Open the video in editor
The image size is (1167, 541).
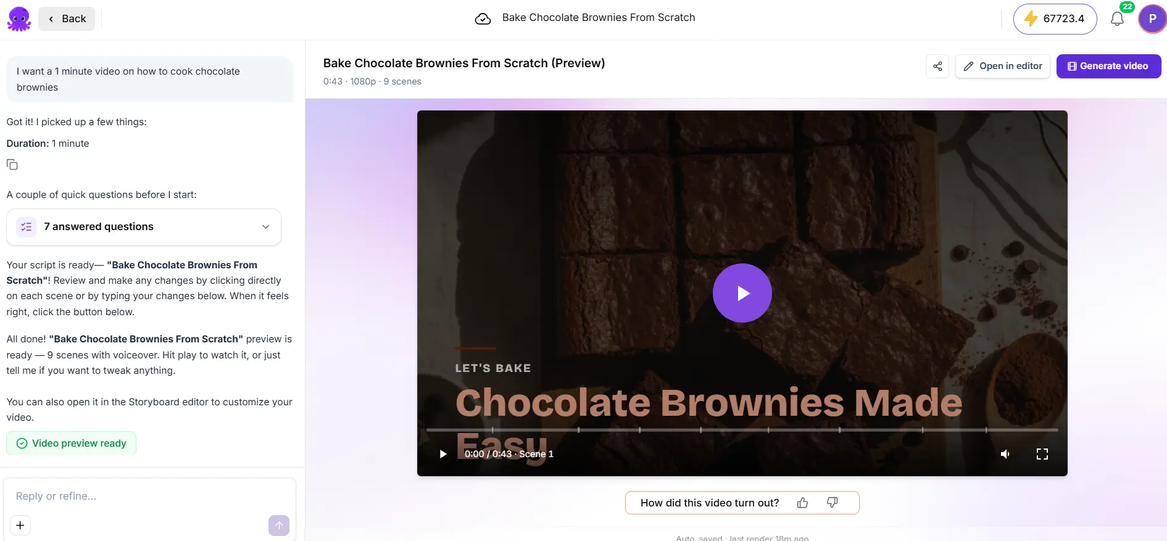click(x=1003, y=66)
